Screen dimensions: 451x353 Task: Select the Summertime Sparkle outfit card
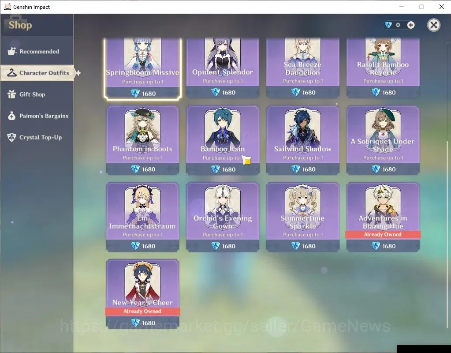tap(303, 217)
